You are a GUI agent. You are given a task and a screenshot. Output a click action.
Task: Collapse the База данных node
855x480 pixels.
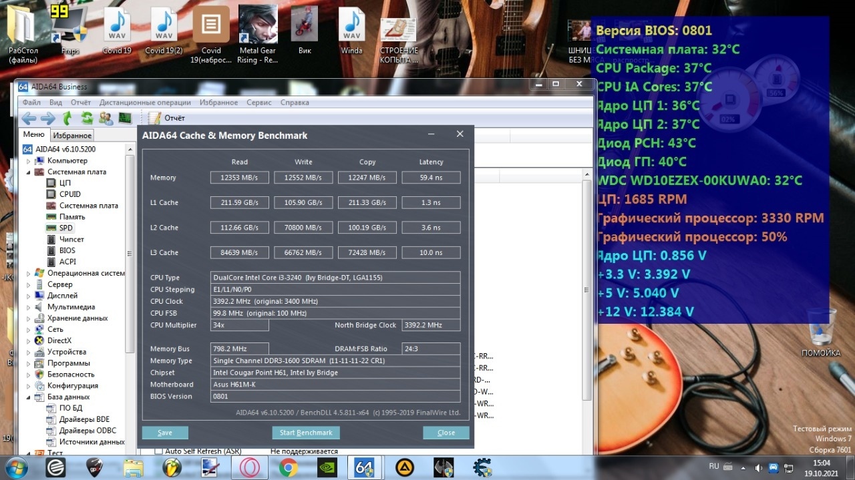point(29,397)
